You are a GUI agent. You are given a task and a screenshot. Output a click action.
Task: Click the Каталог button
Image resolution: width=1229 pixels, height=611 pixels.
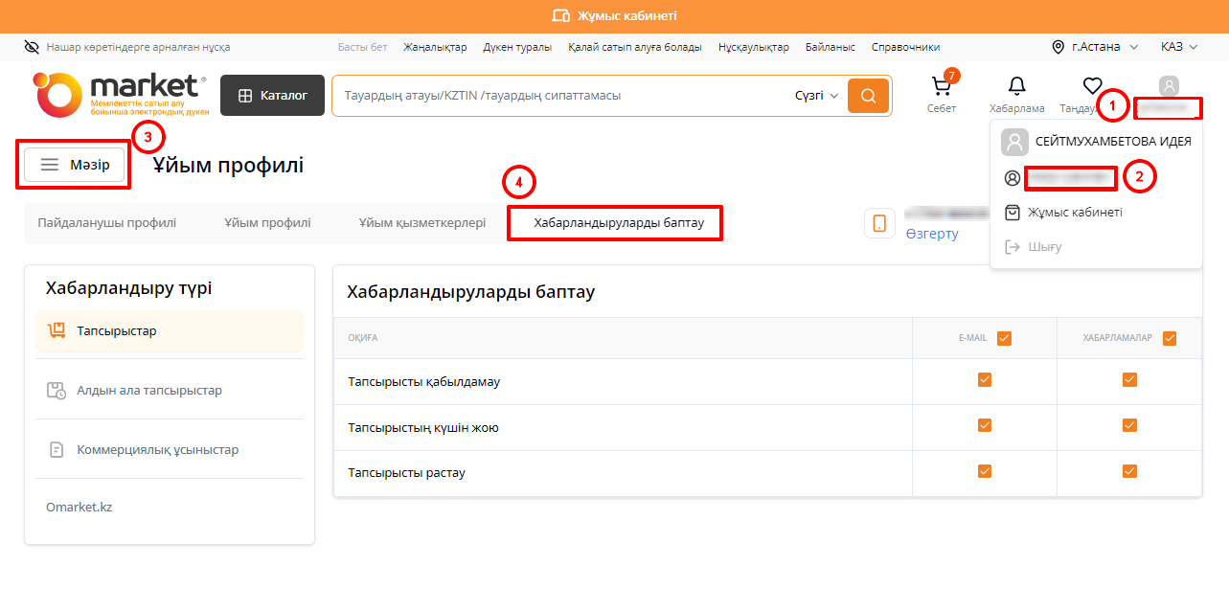pos(272,96)
